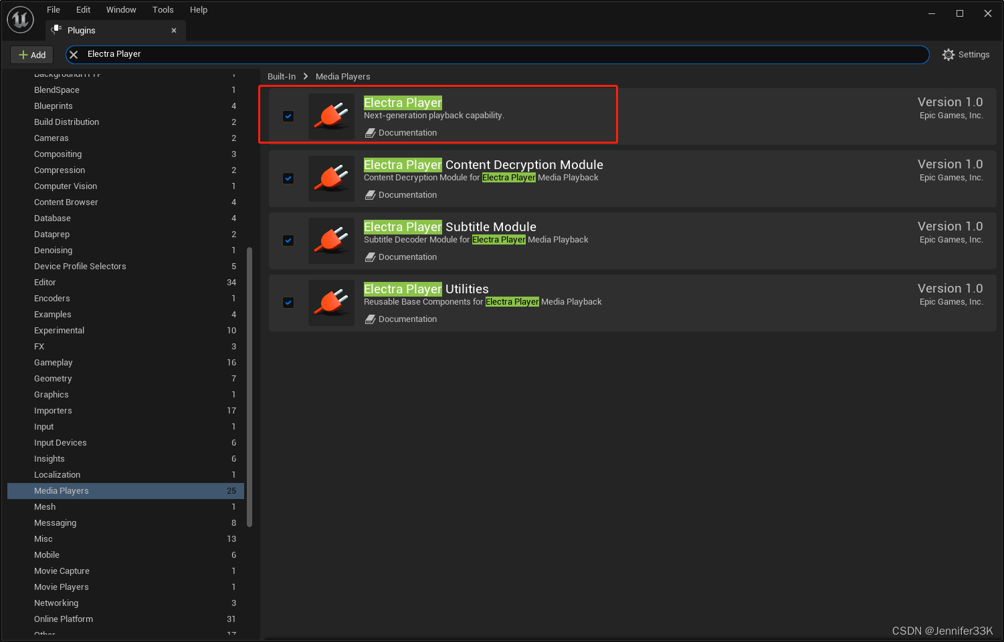Open the Tools menu
Screen dimensions: 1004x642
[163, 10]
